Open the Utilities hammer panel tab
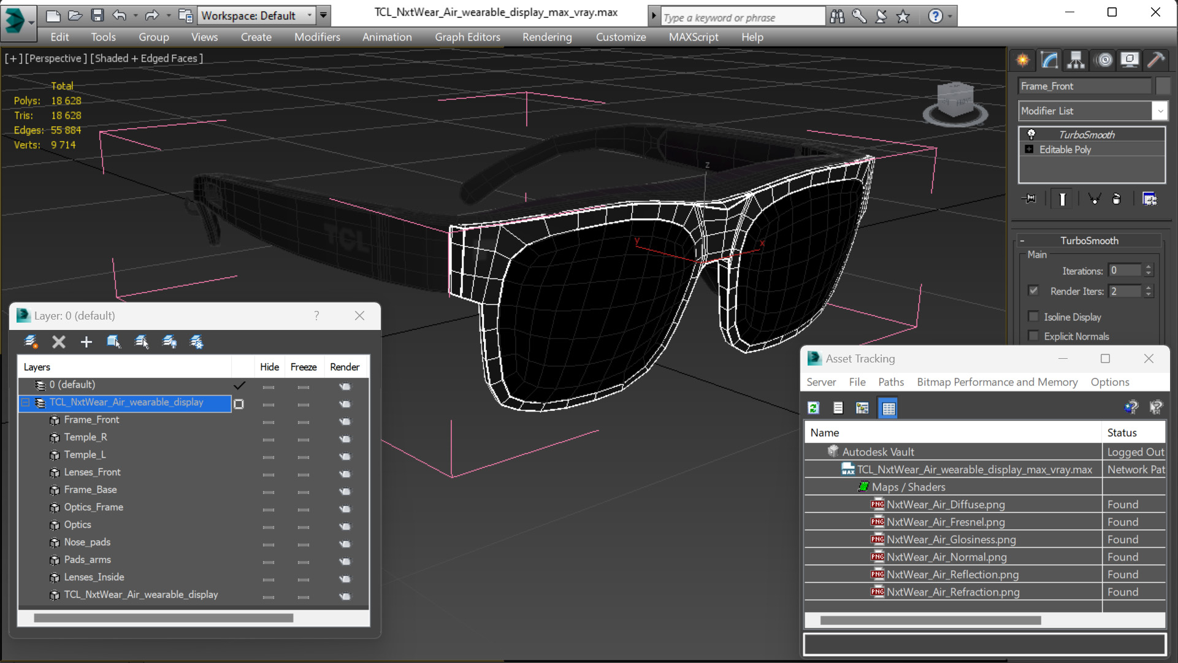The image size is (1178, 663). [x=1155, y=59]
